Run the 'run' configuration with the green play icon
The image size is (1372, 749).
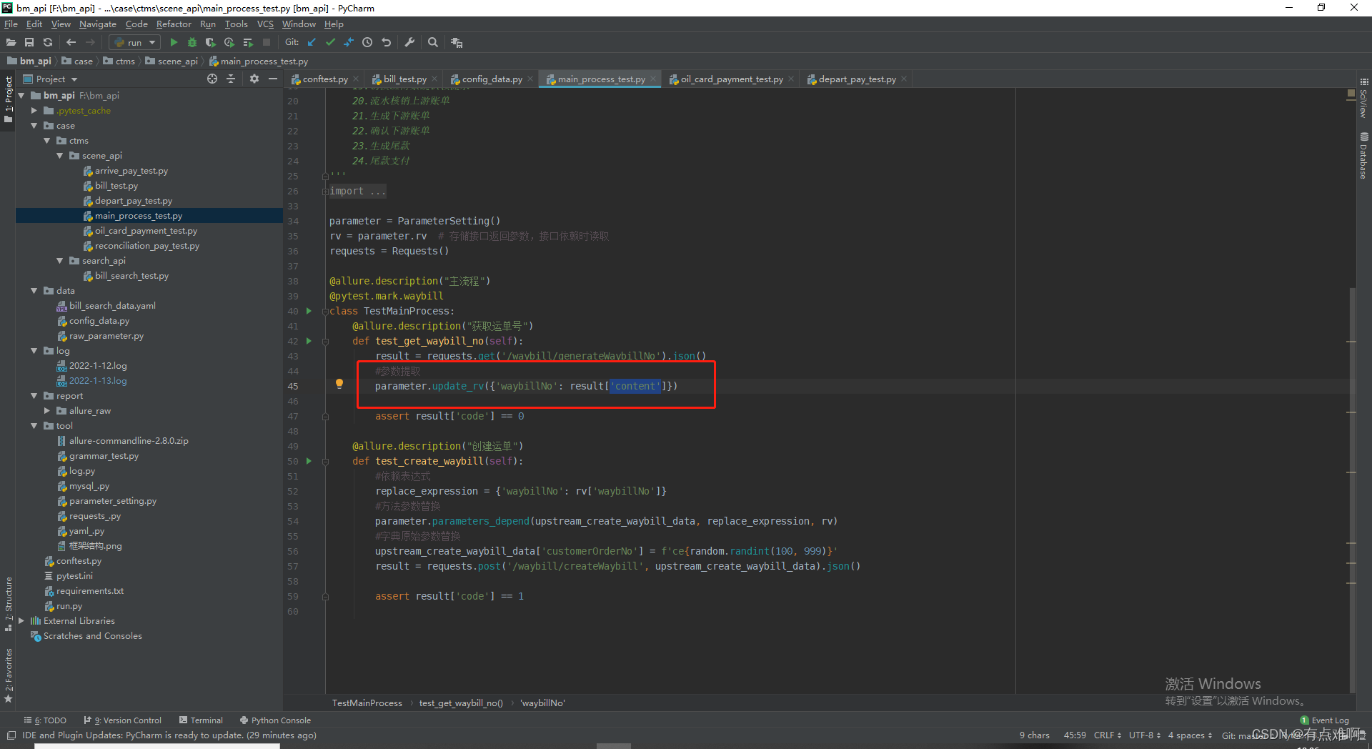[x=174, y=42]
